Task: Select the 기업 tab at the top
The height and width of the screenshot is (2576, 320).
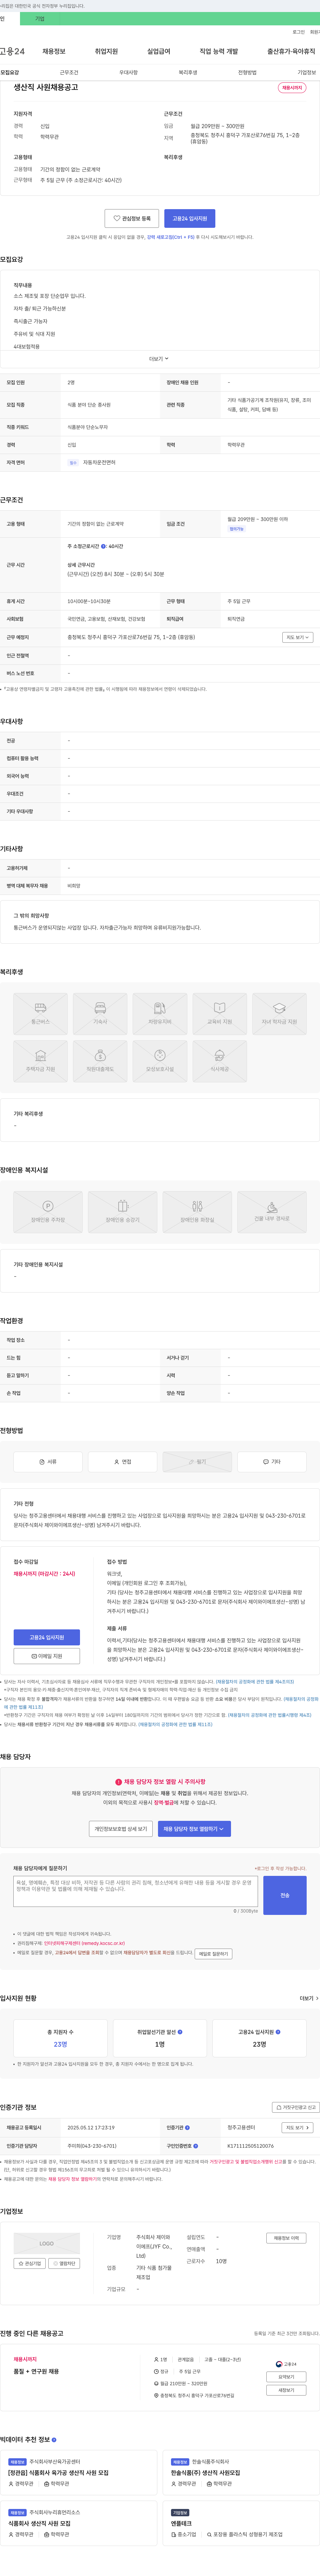Action: point(40,19)
